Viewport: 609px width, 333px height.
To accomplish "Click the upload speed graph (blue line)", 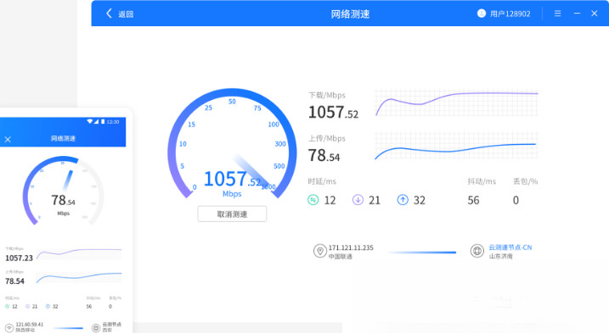I will 456,146.
